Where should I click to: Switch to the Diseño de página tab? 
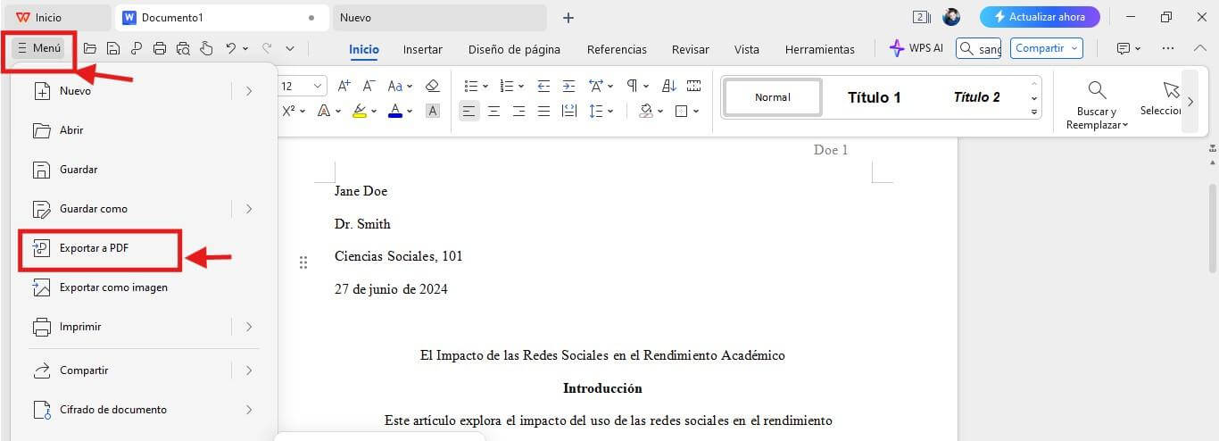tap(514, 49)
